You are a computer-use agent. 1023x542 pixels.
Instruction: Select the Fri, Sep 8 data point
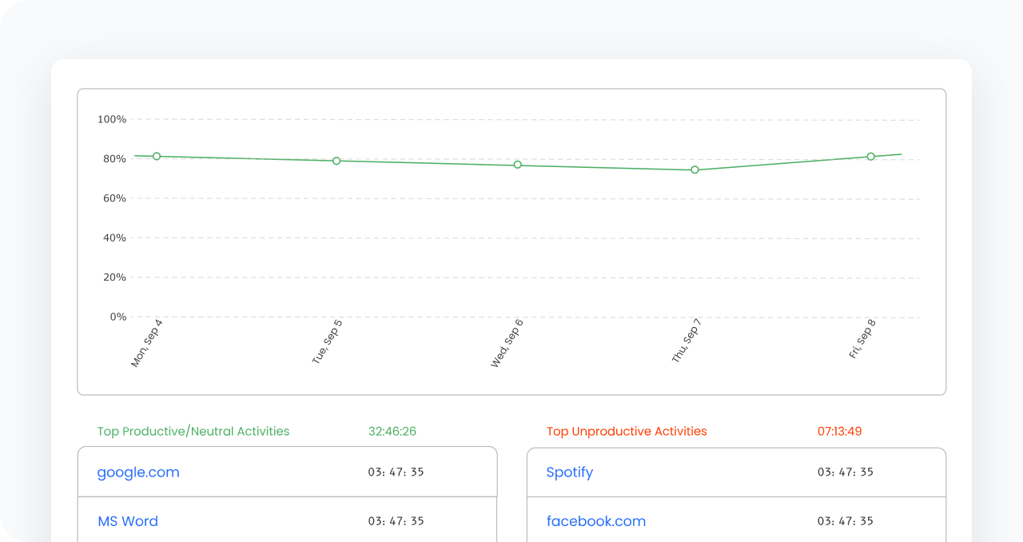coord(871,157)
